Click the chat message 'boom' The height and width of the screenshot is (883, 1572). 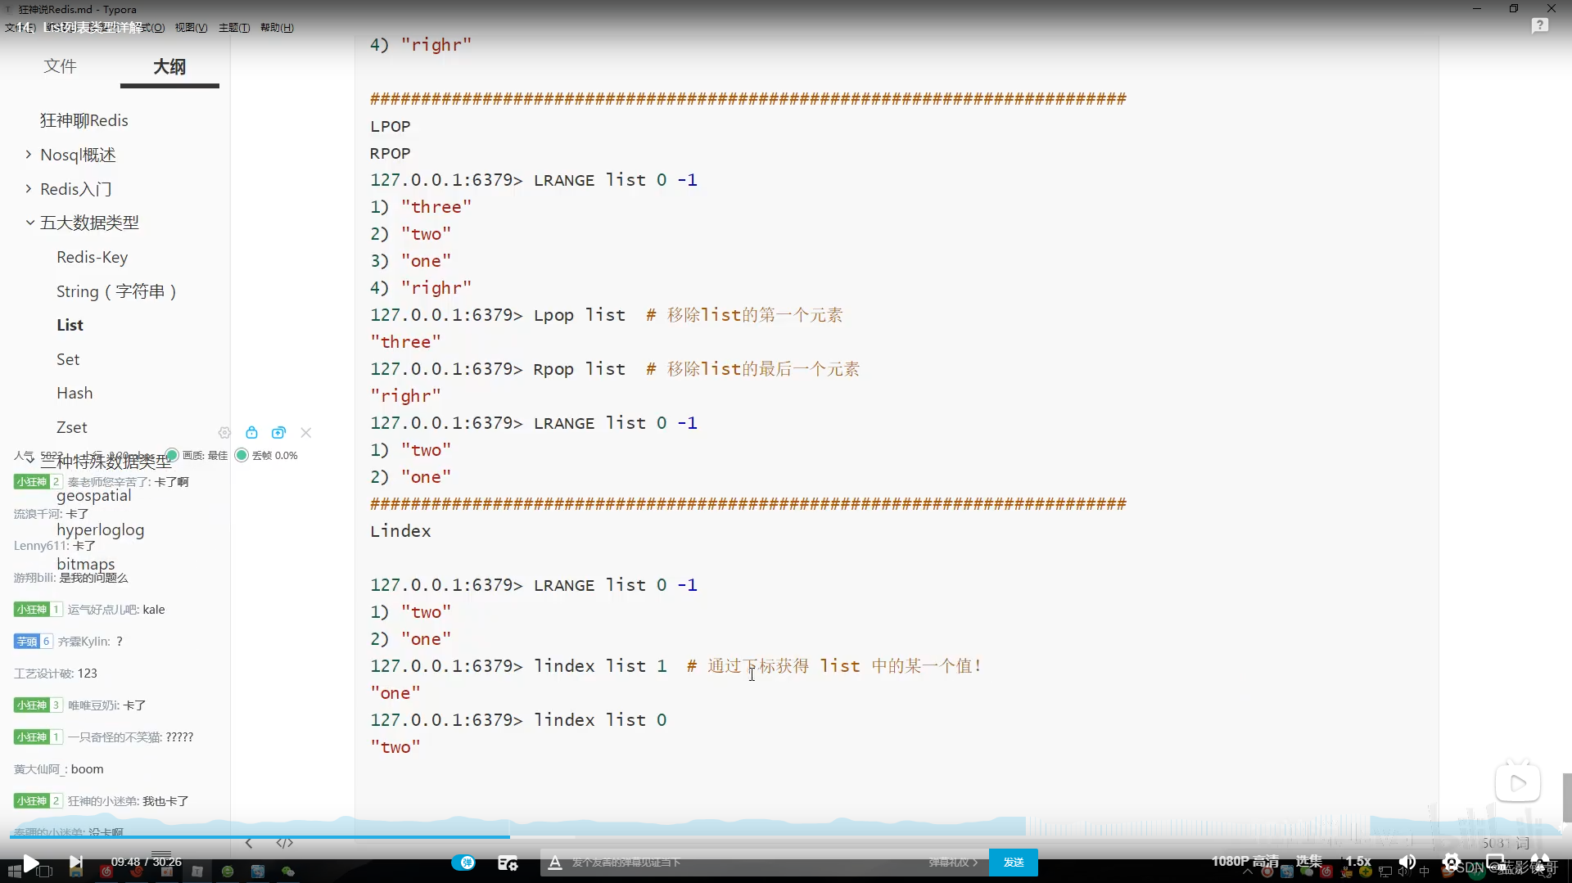pyautogui.click(x=87, y=769)
